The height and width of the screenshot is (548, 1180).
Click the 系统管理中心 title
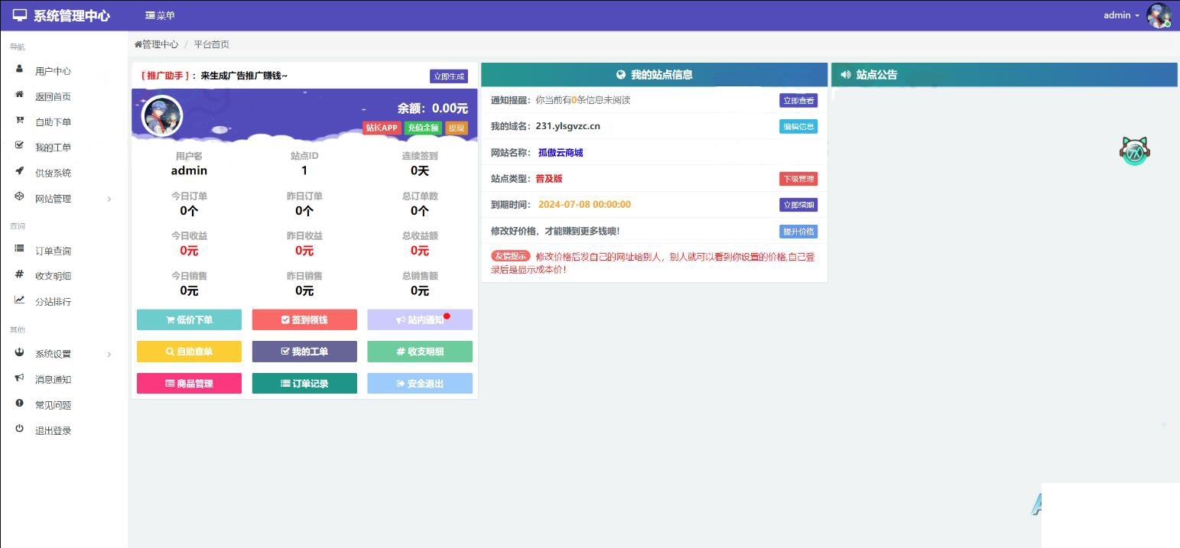(72, 15)
